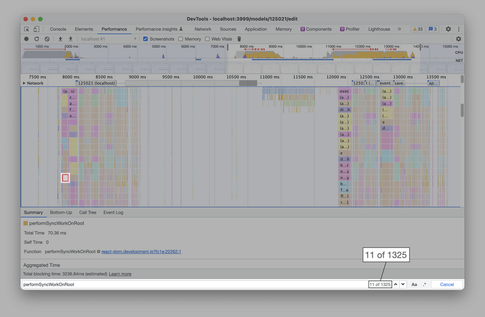Jump to previous search result arrow
The width and height of the screenshot is (485, 317).
point(396,284)
